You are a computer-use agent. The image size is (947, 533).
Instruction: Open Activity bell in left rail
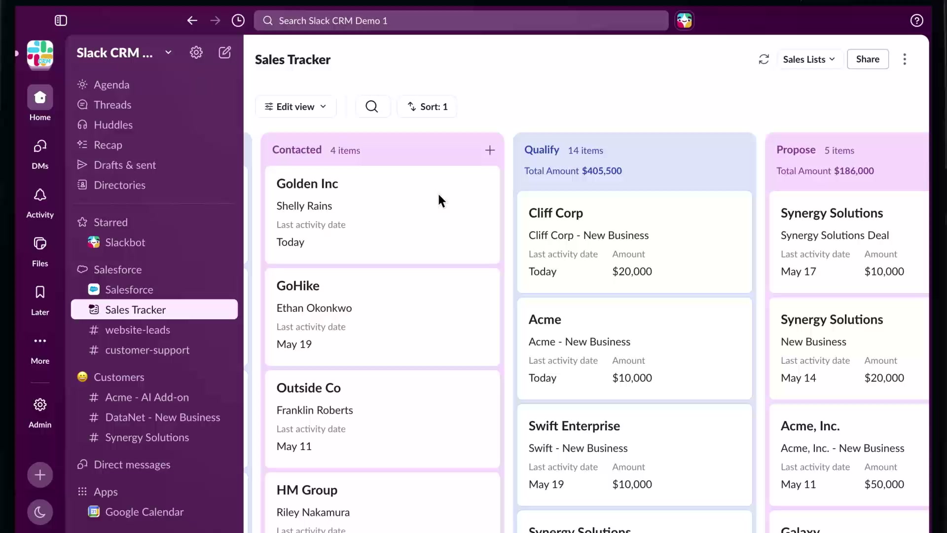click(40, 203)
